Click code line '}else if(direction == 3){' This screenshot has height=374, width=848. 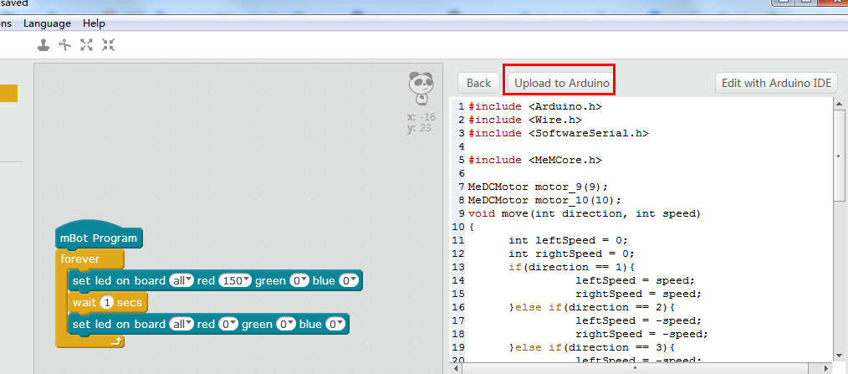click(591, 347)
